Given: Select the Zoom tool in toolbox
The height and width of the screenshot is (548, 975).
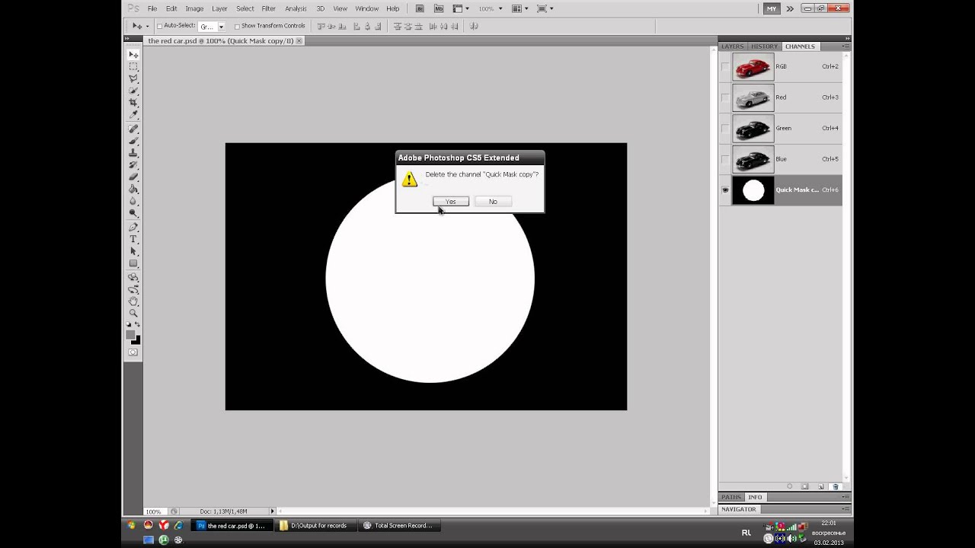Looking at the screenshot, I should [133, 314].
